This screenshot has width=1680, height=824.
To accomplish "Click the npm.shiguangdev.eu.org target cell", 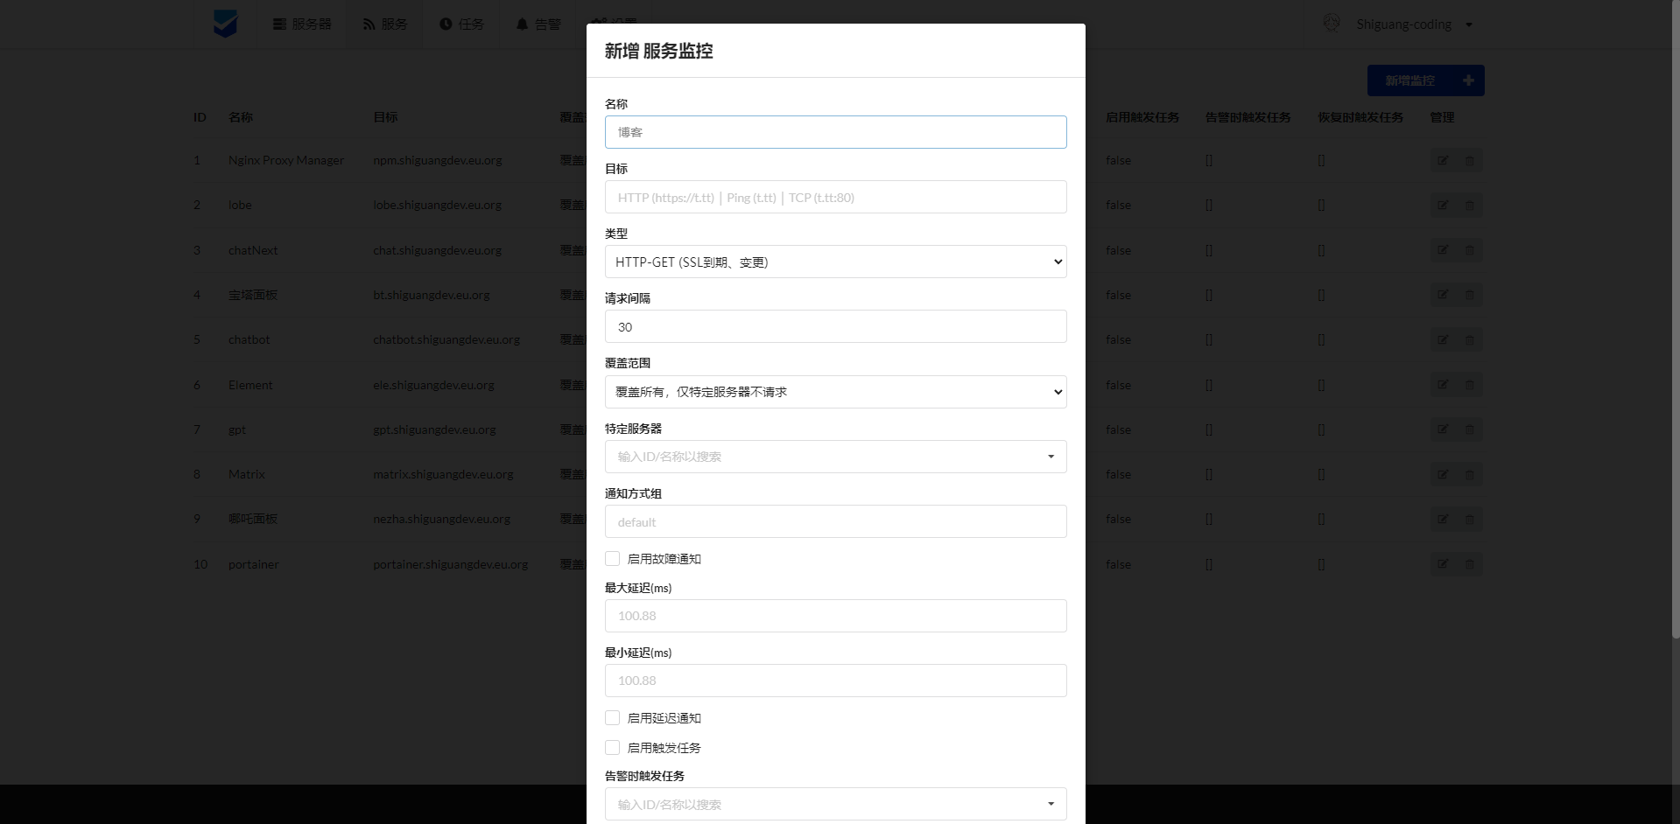I will point(438,161).
